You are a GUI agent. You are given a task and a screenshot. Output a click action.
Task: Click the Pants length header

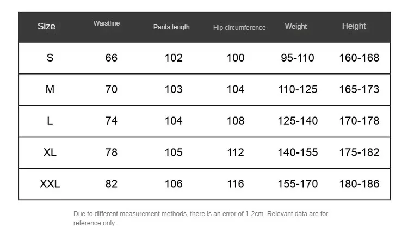(171, 27)
